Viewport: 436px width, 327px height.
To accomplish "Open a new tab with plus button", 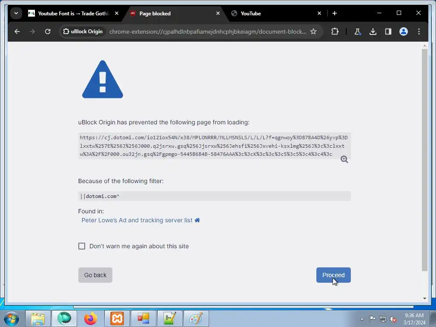I will click(x=335, y=13).
